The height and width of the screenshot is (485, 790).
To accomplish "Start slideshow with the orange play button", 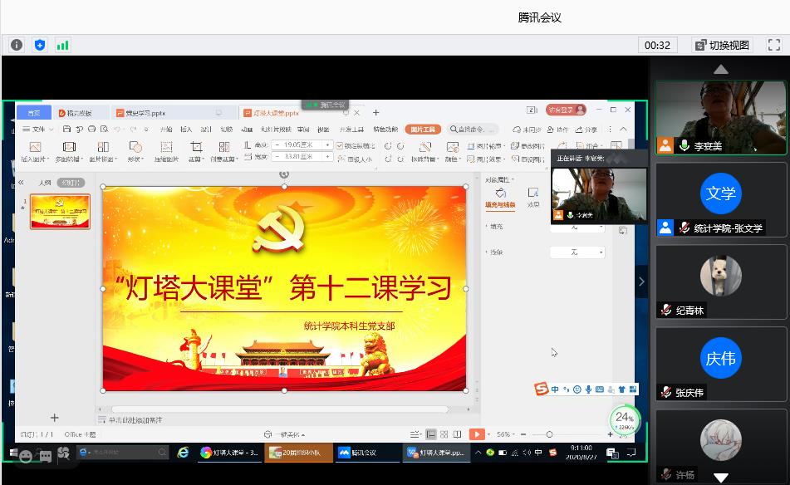I will [x=476, y=434].
